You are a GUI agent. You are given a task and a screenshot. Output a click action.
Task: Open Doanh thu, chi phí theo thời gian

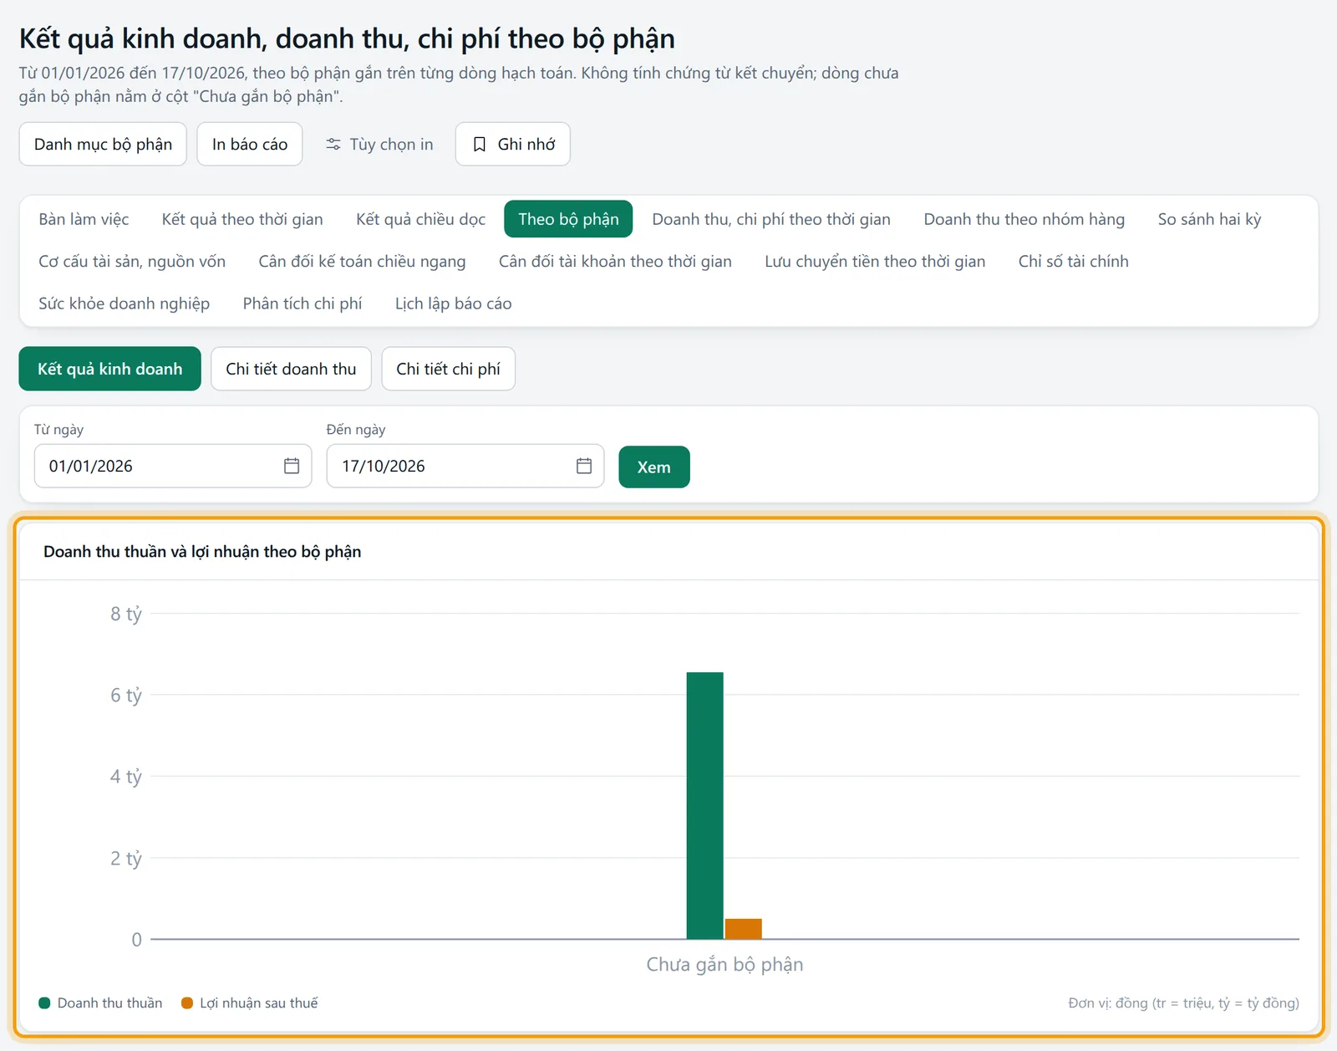(771, 219)
